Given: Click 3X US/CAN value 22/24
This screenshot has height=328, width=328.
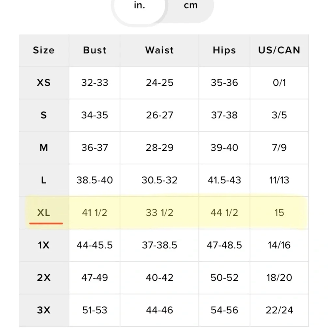Looking at the screenshot, I should tap(279, 310).
